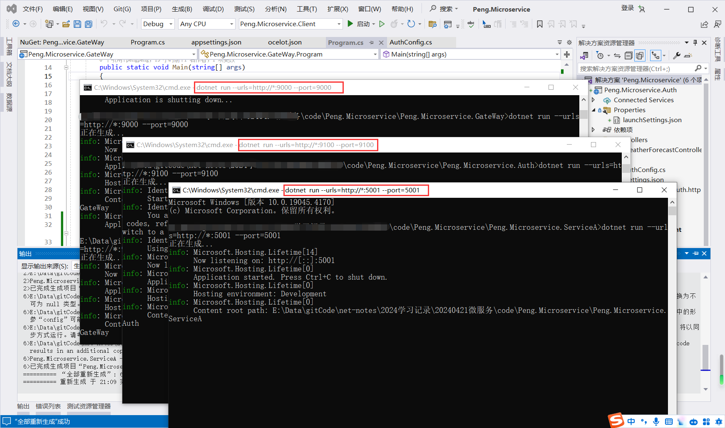Viewport: 725px width, 428px height.
Task: Click line number 15 in editor gutter
Action: 48,76
